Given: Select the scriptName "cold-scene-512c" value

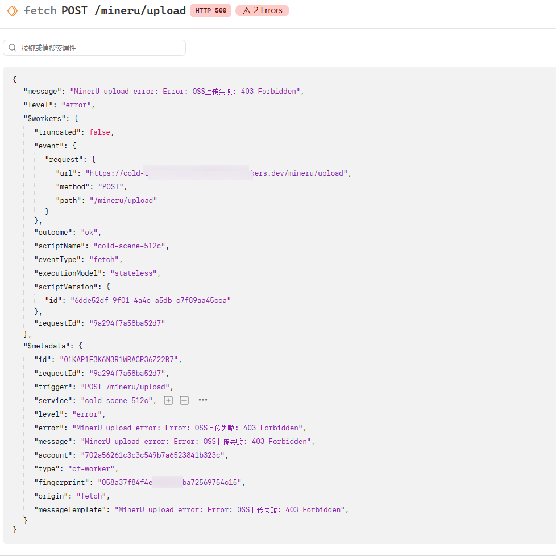Looking at the screenshot, I should [x=130, y=246].
